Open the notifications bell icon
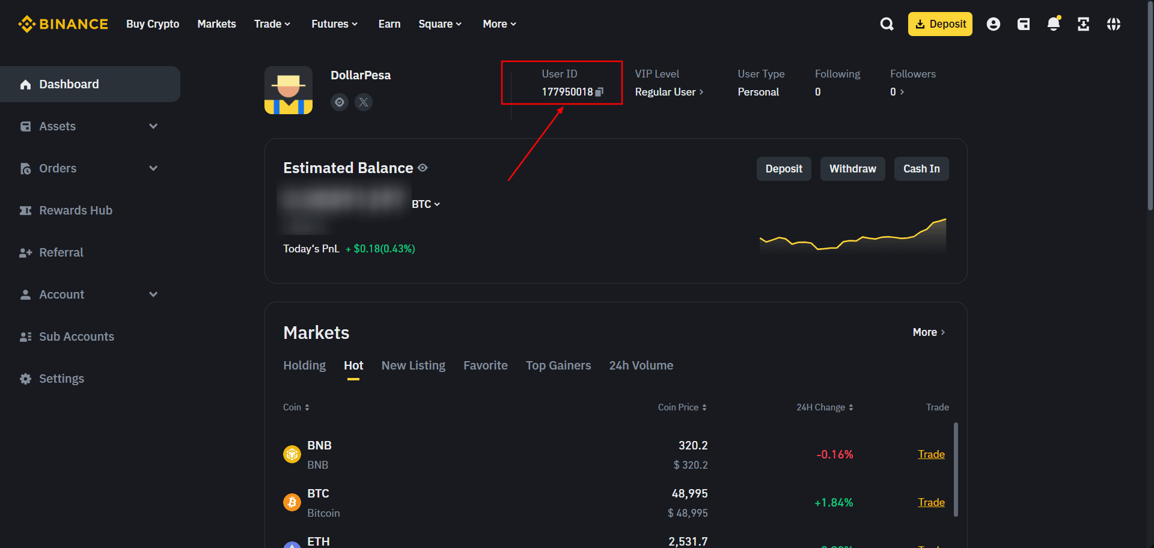 pos(1053,24)
